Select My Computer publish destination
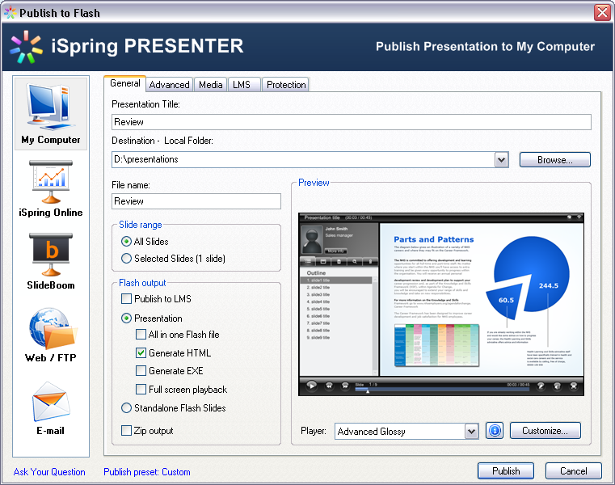Image resolution: width=615 pixels, height=485 pixels. (x=51, y=113)
